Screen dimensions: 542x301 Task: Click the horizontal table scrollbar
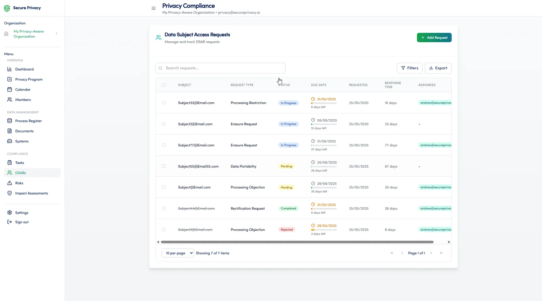(297, 242)
